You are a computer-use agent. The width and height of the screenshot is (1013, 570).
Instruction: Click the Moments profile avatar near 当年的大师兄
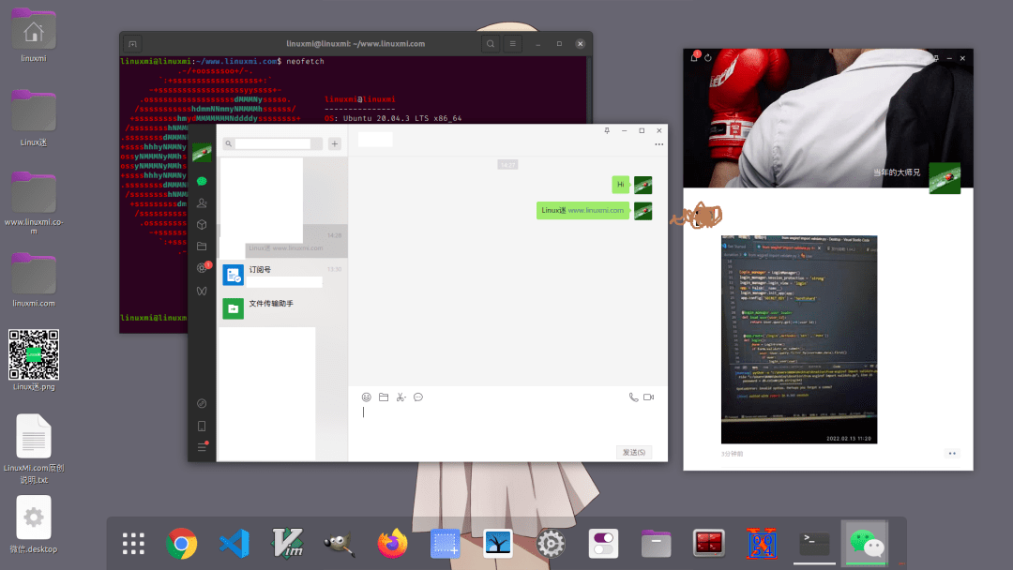tap(945, 178)
